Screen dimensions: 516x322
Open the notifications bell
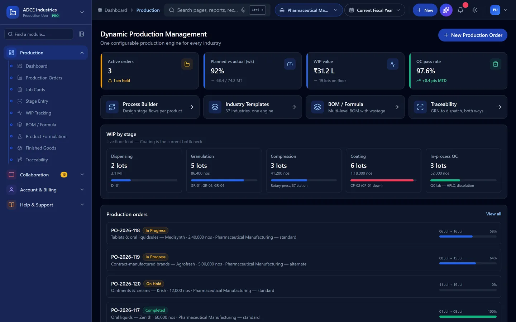[x=460, y=10]
